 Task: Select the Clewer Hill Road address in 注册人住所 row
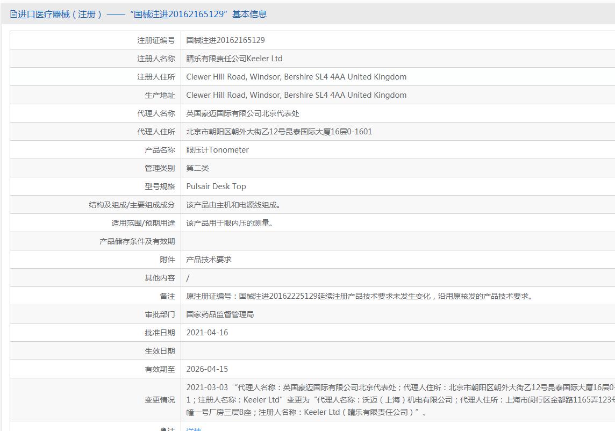pyautogui.click(x=296, y=77)
